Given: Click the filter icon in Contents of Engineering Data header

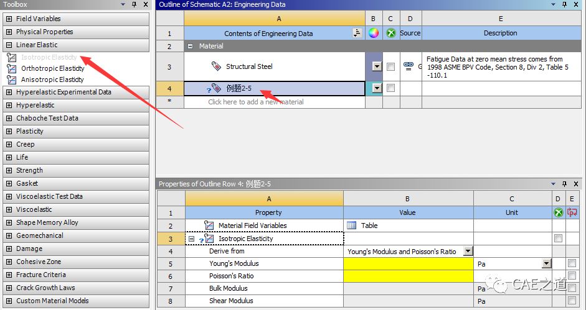Looking at the screenshot, I should [x=357, y=33].
